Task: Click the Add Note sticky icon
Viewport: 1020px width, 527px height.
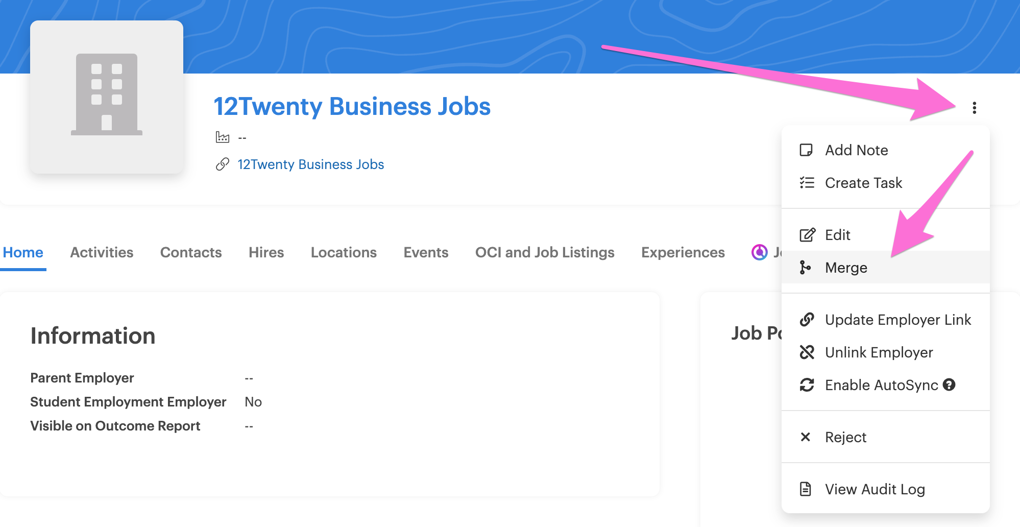Action: [x=806, y=150]
